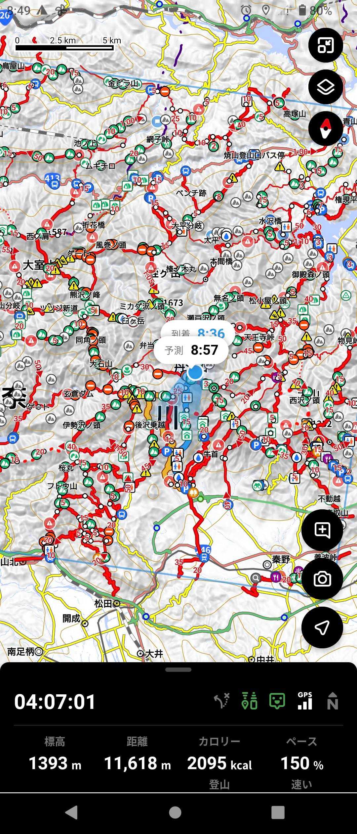Tap the compass orientation button
Image resolution: width=357 pixels, height=834 pixels.
325,129
